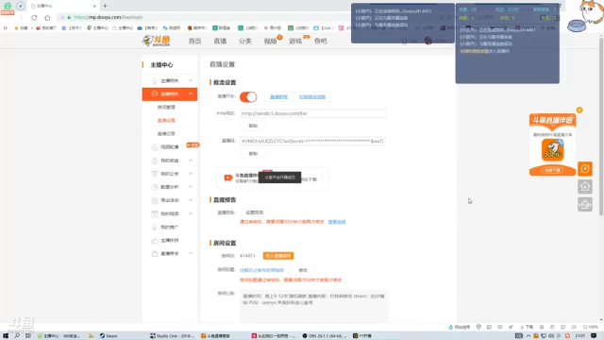Screen dimensions: 604x340
Task: Click the floating home icon on the right edge
Action: point(585,187)
